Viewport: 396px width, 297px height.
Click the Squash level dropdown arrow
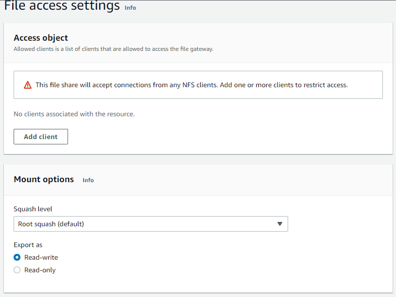click(279, 224)
